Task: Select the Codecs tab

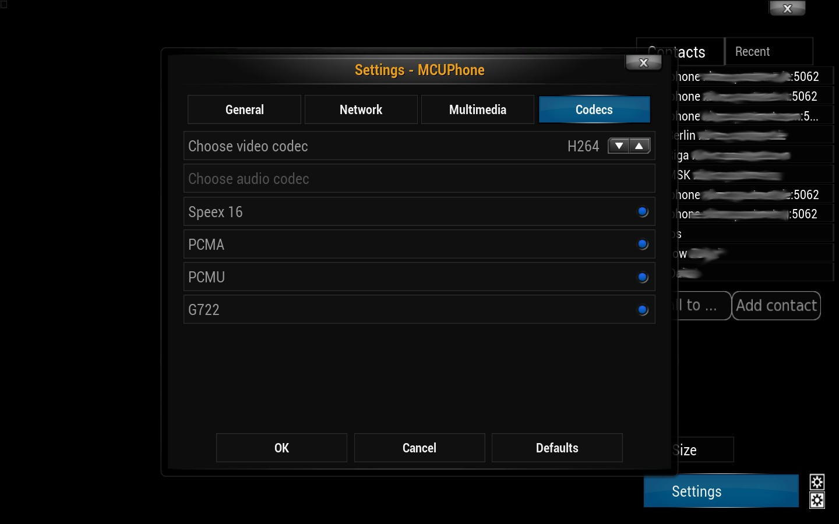Action: click(594, 109)
